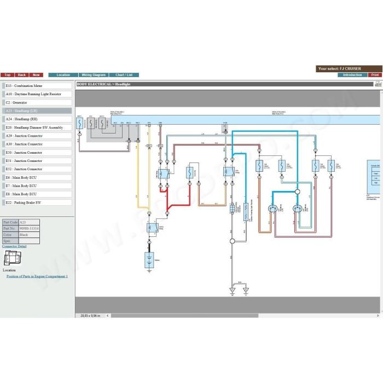
Task: Open the Location tab
Action: (x=63, y=75)
